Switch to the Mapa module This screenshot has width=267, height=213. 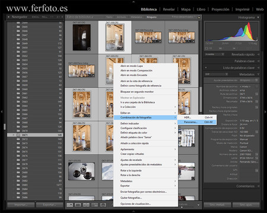coord(186,9)
